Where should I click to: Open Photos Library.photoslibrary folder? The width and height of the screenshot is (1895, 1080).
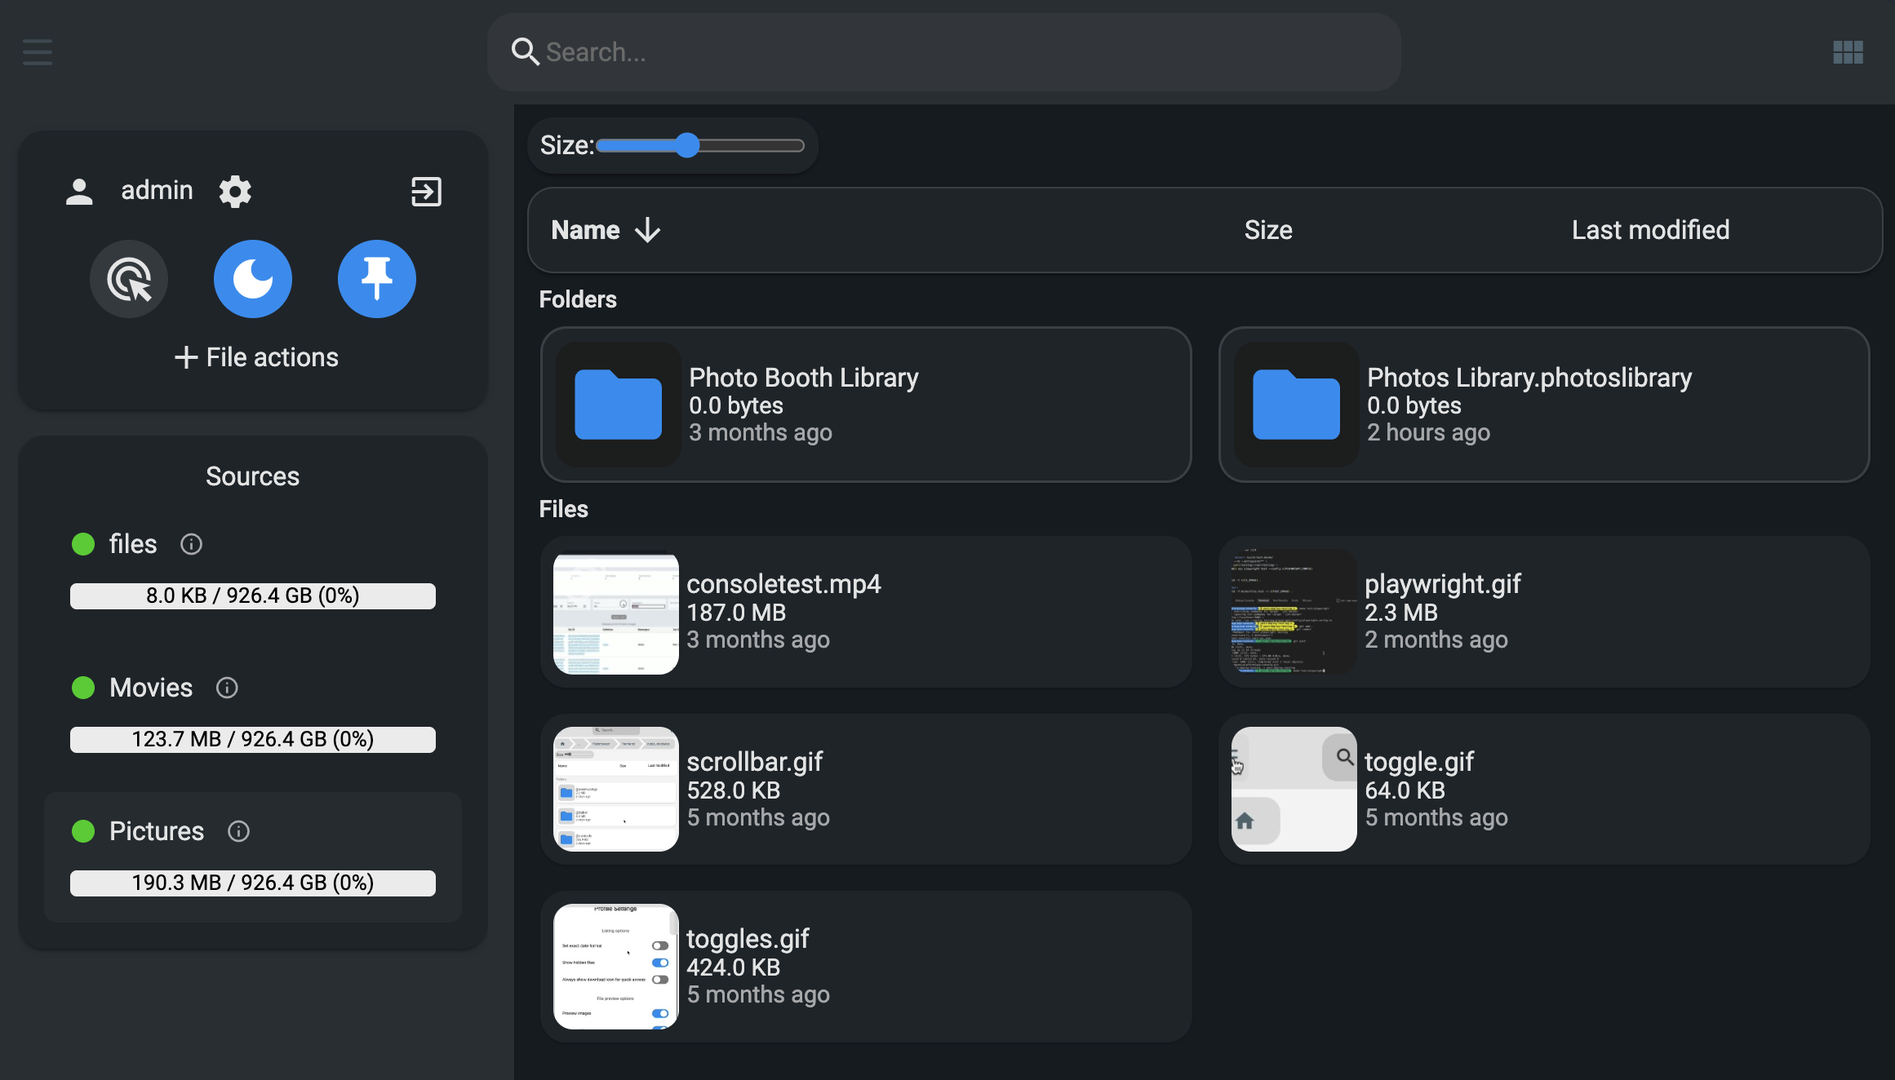coord(1544,405)
